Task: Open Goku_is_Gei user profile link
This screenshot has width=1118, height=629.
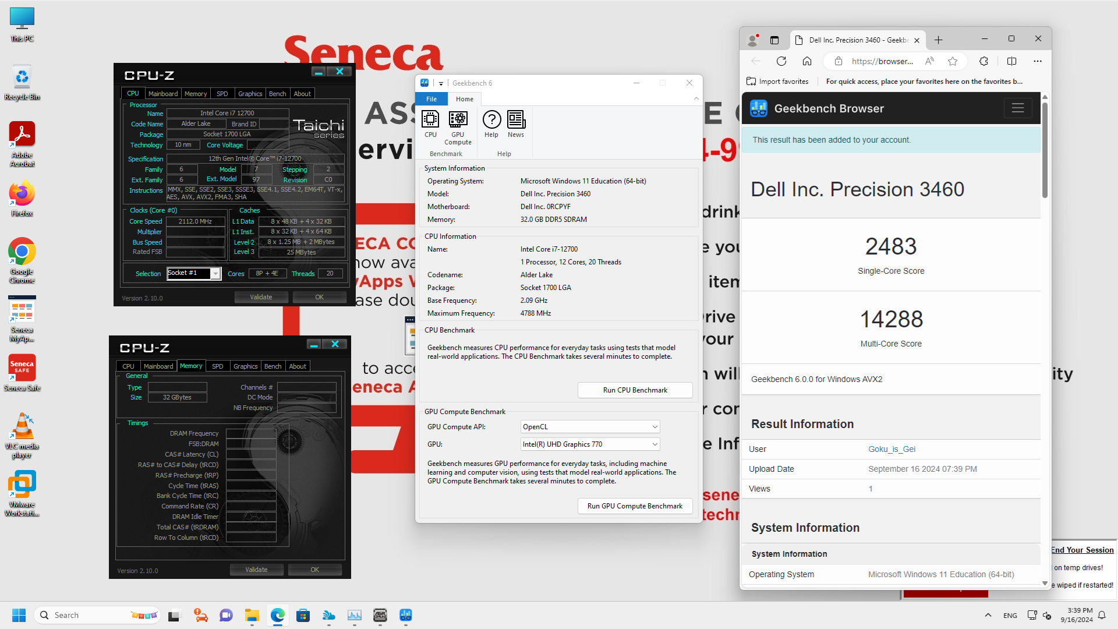Action: coord(891,449)
